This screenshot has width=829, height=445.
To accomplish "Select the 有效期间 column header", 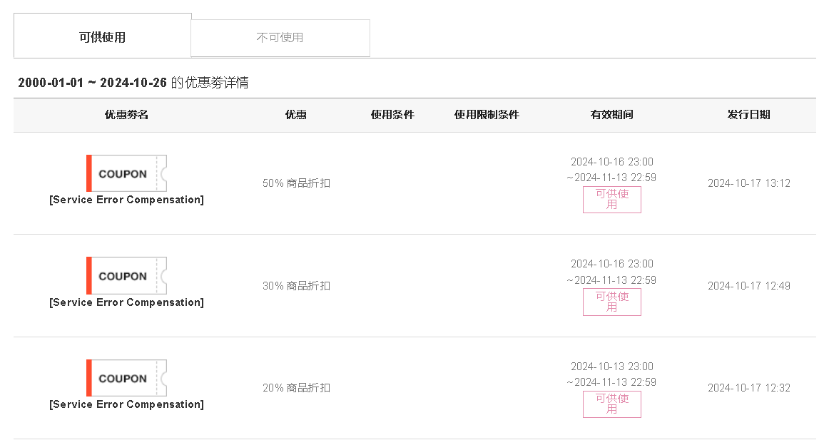I will (611, 115).
